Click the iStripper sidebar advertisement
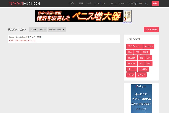169x113 pixels. [x=141, y=99]
